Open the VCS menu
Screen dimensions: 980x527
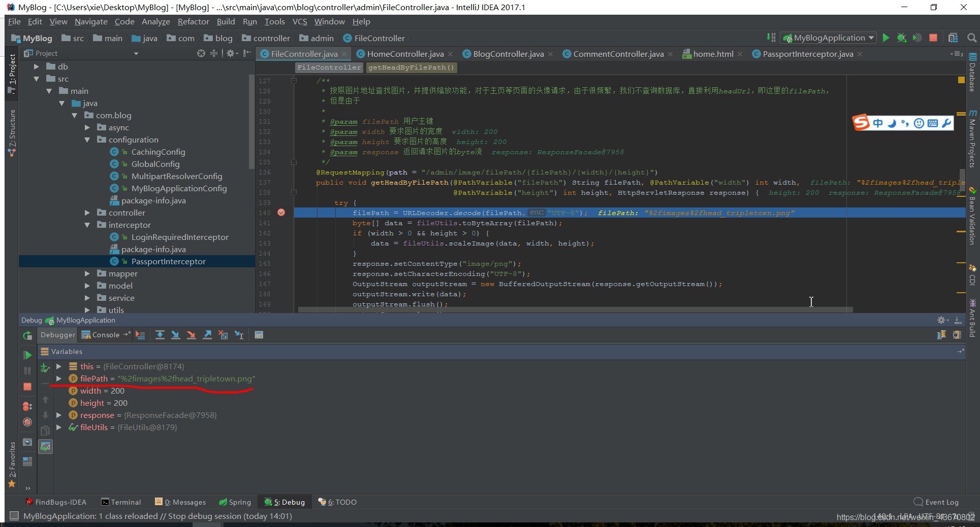pos(300,21)
